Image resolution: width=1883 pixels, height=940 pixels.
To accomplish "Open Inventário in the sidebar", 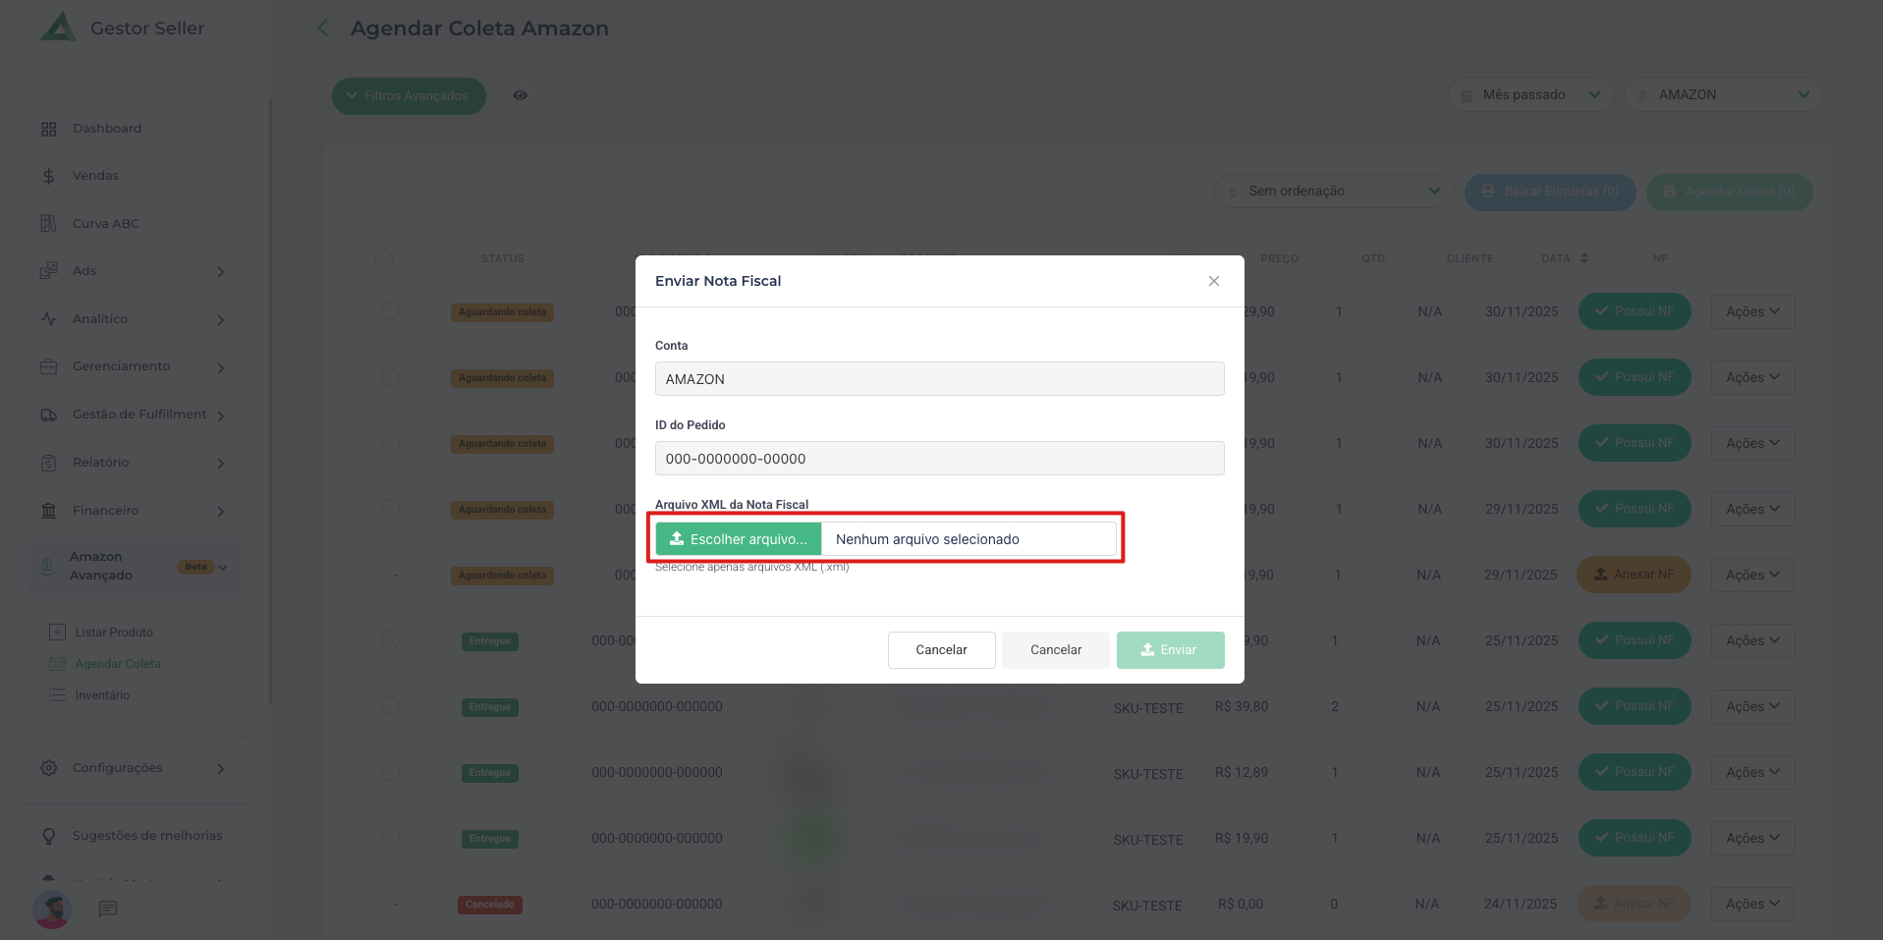I will coord(102,695).
